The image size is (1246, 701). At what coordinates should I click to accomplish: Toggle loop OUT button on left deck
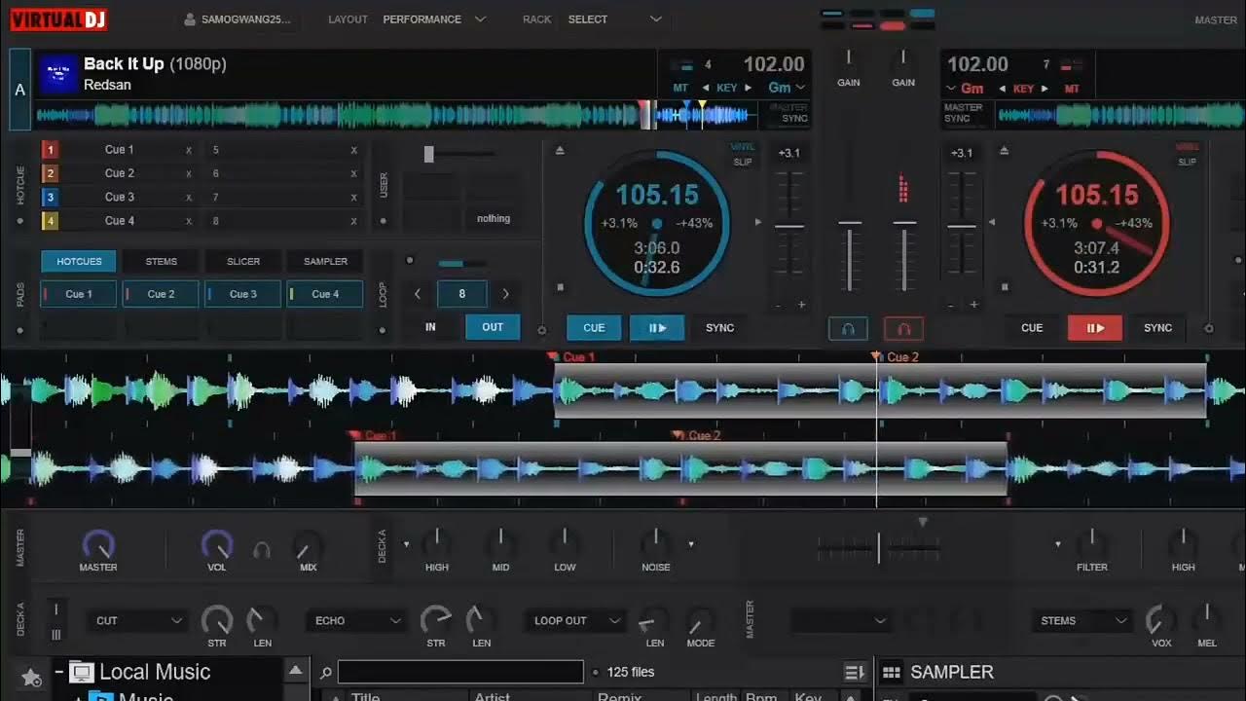tap(493, 327)
